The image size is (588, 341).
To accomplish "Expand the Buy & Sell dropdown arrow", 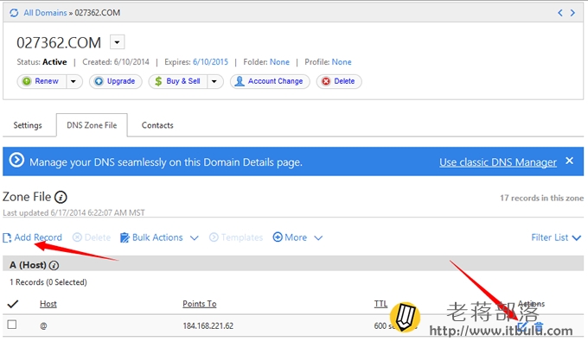I will 214,81.
